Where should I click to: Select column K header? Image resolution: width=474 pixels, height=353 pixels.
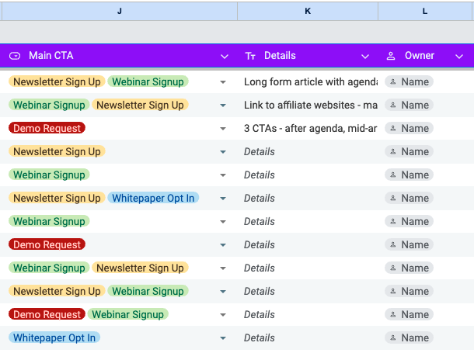[308, 12]
